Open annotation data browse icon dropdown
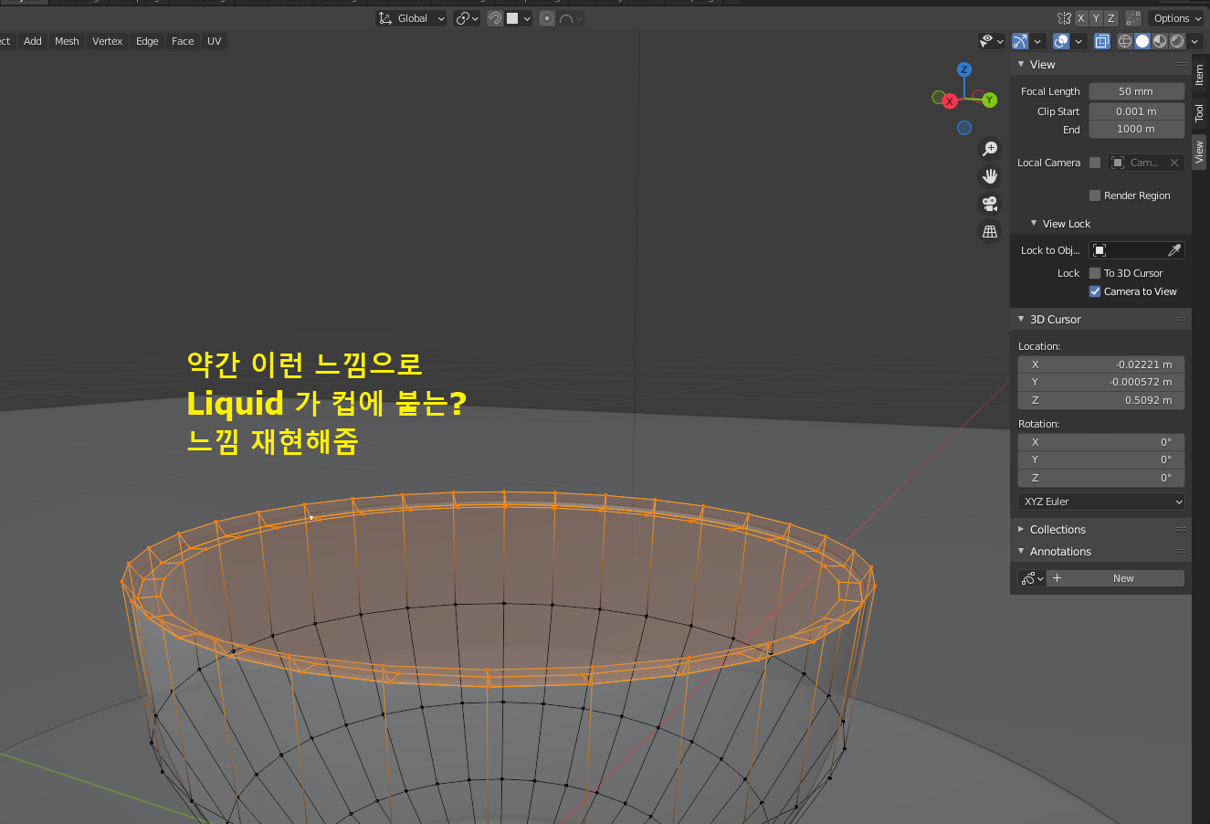The height and width of the screenshot is (824, 1210). tap(1032, 578)
